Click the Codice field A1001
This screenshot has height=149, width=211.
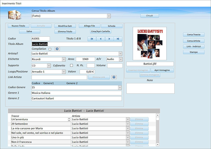pyautogui.click(x=41, y=39)
